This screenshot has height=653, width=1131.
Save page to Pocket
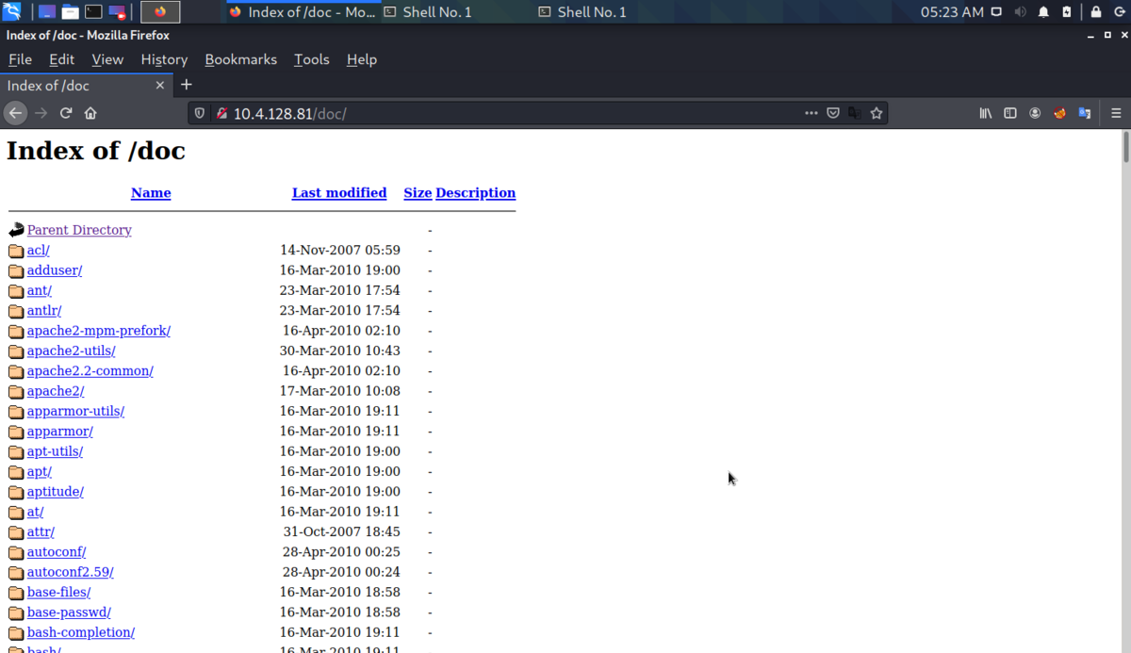[x=833, y=113]
